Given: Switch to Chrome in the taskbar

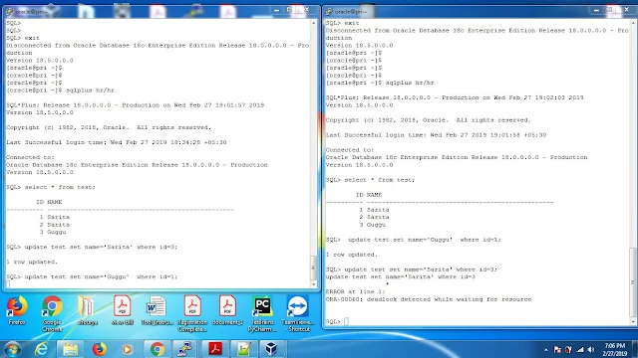Looking at the screenshot, I should pos(158,349).
